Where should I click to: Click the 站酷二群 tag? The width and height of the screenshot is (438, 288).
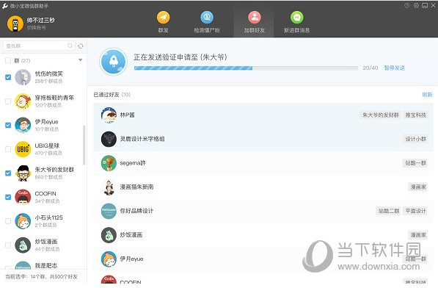tap(389, 211)
